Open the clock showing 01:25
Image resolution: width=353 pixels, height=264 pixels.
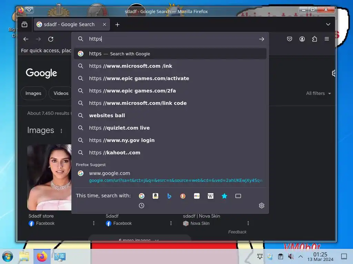pyautogui.click(x=320, y=256)
